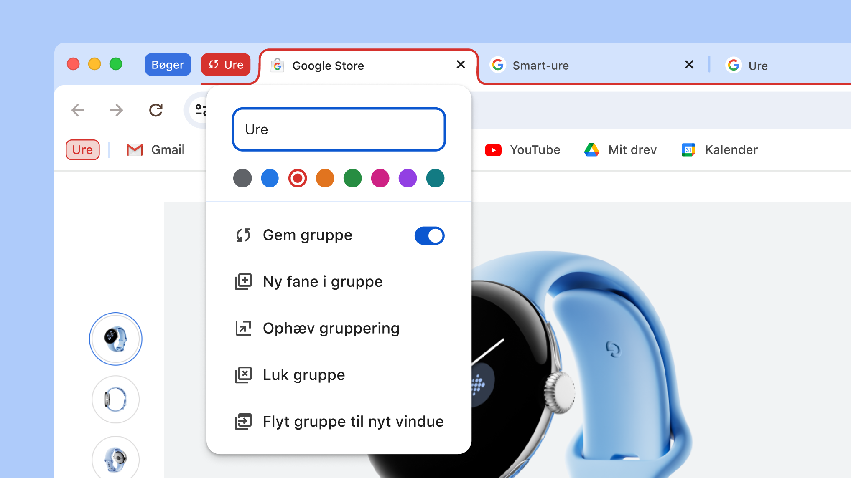This screenshot has height=478, width=851.
Task: Close the Smart-ure tab
Action: pos(689,65)
